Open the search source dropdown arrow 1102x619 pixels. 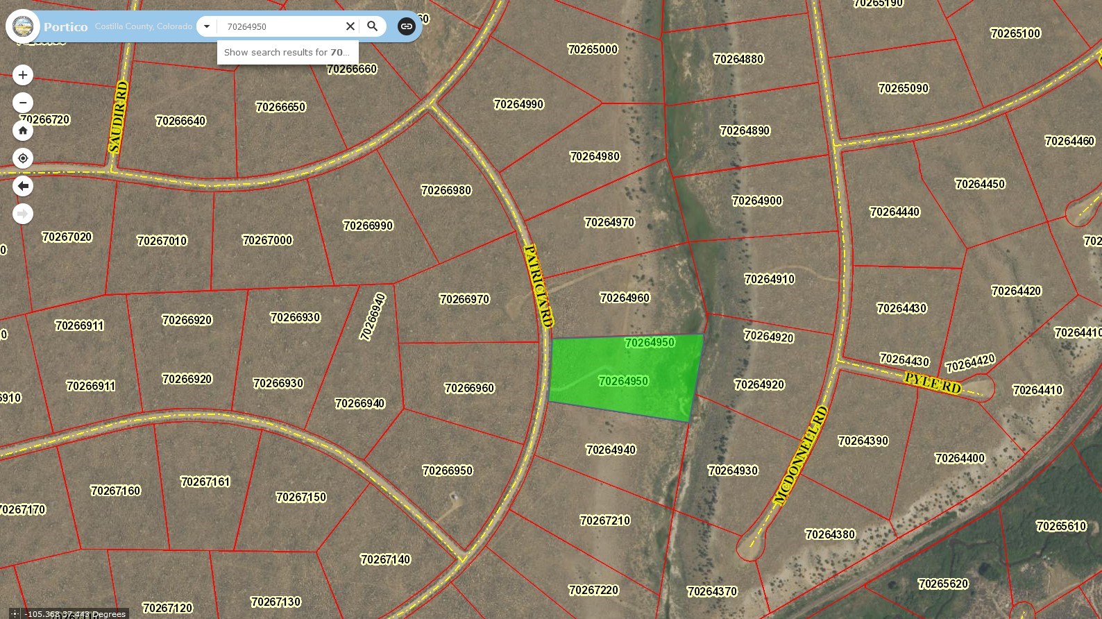[206, 26]
